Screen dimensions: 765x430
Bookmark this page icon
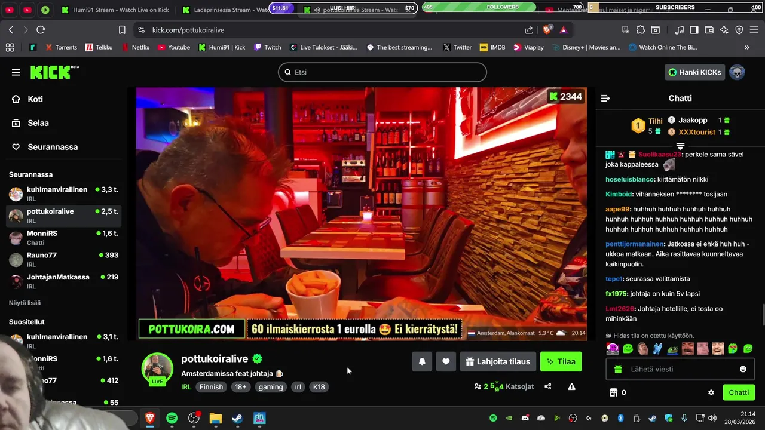[122, 30]
